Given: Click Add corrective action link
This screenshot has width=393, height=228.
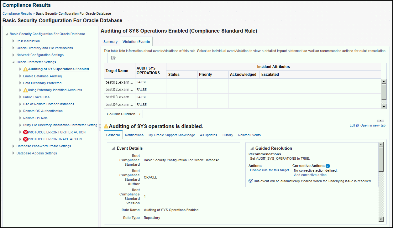Looking at the screenshot, I should [x=310, y=175].
